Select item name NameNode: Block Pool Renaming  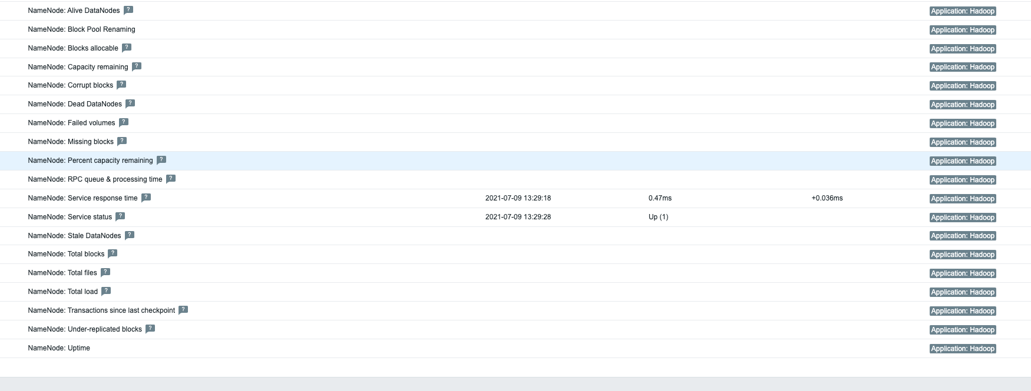coord(81,29)
